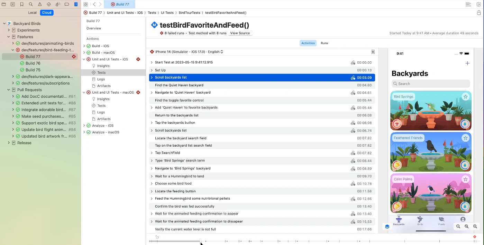Open the Breakpoint navigator icon
Screen dimensions: 484x245
click(x=67, y=4)
